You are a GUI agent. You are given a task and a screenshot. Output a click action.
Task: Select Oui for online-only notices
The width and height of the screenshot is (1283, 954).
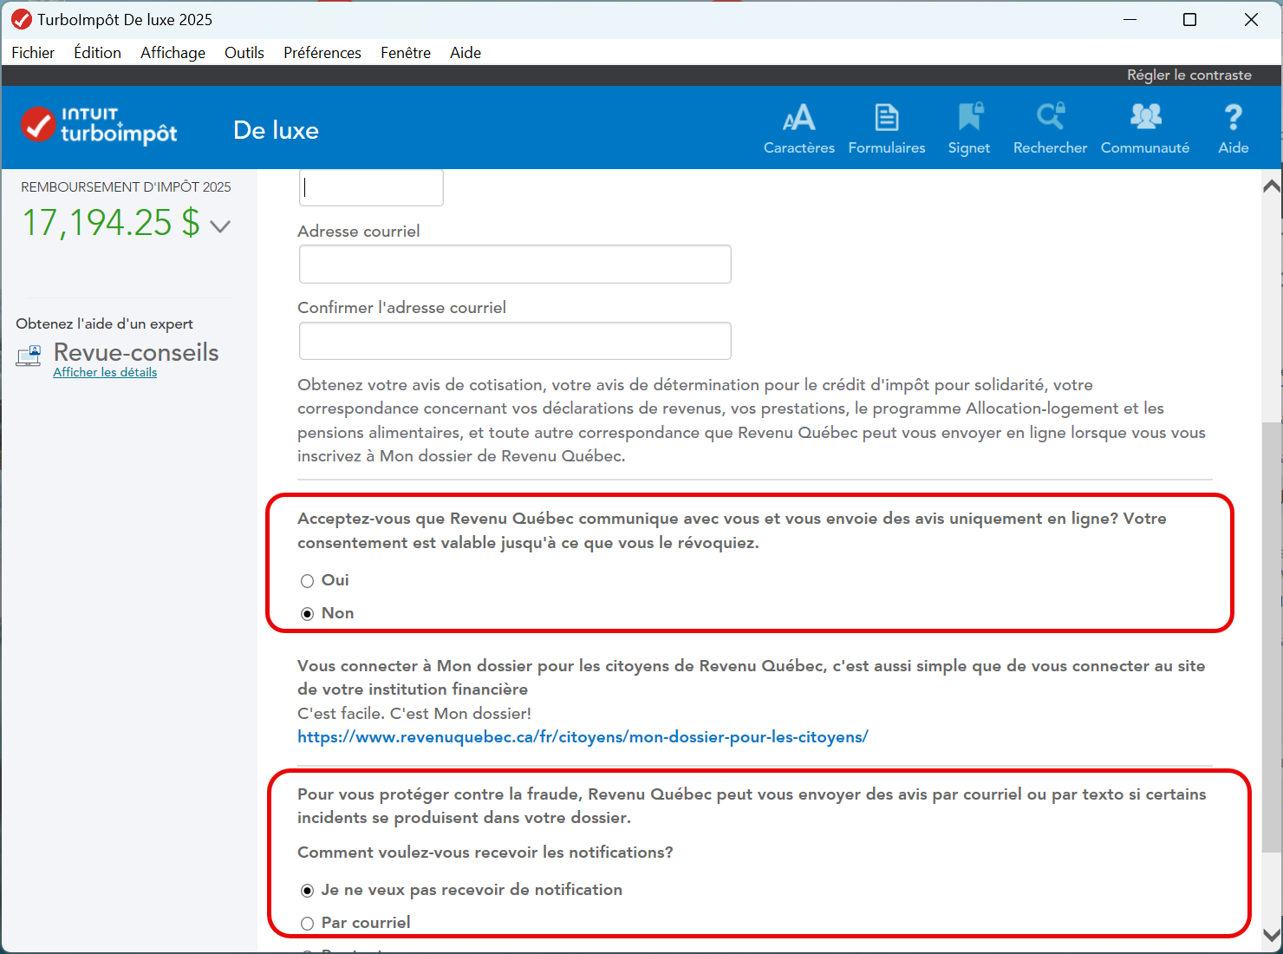(307, 581)
